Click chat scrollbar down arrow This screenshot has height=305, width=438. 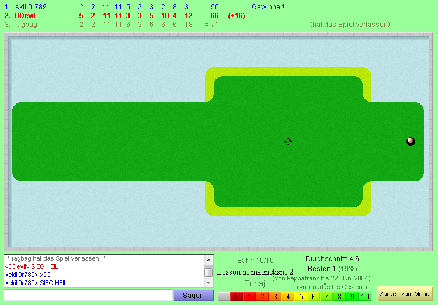click(x=208, y=283)
